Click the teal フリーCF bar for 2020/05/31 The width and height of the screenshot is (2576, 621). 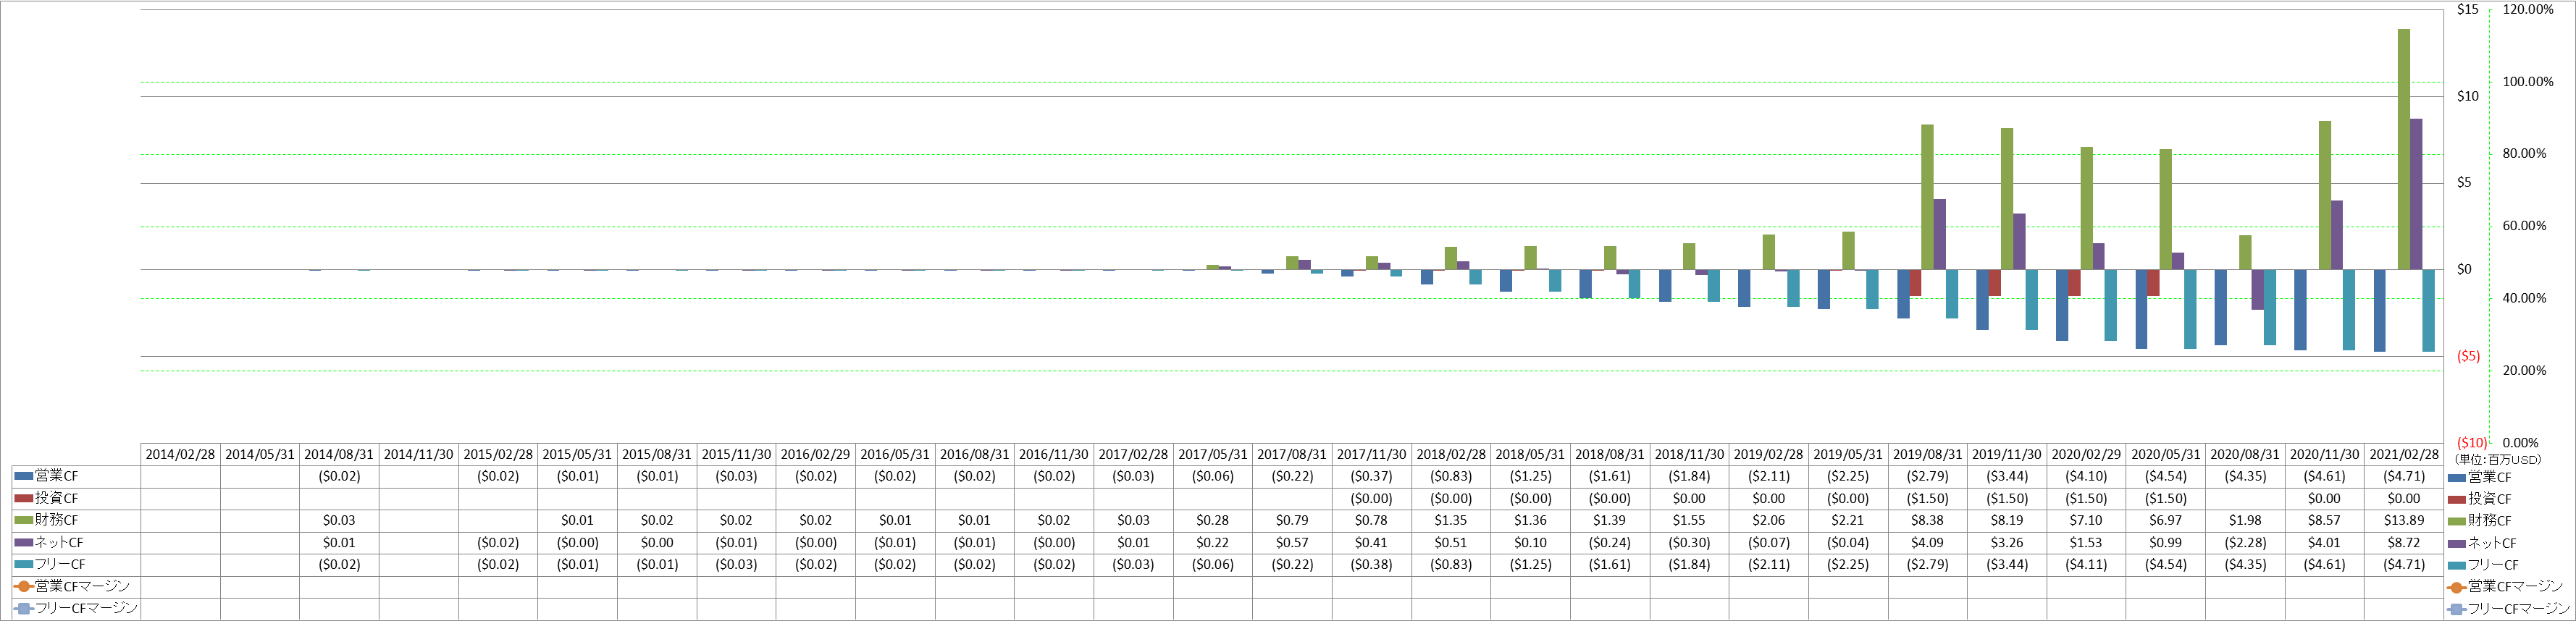2190,308
